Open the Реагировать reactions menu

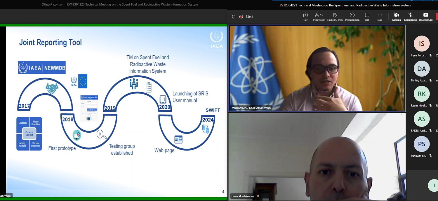[x=352, y=17]
